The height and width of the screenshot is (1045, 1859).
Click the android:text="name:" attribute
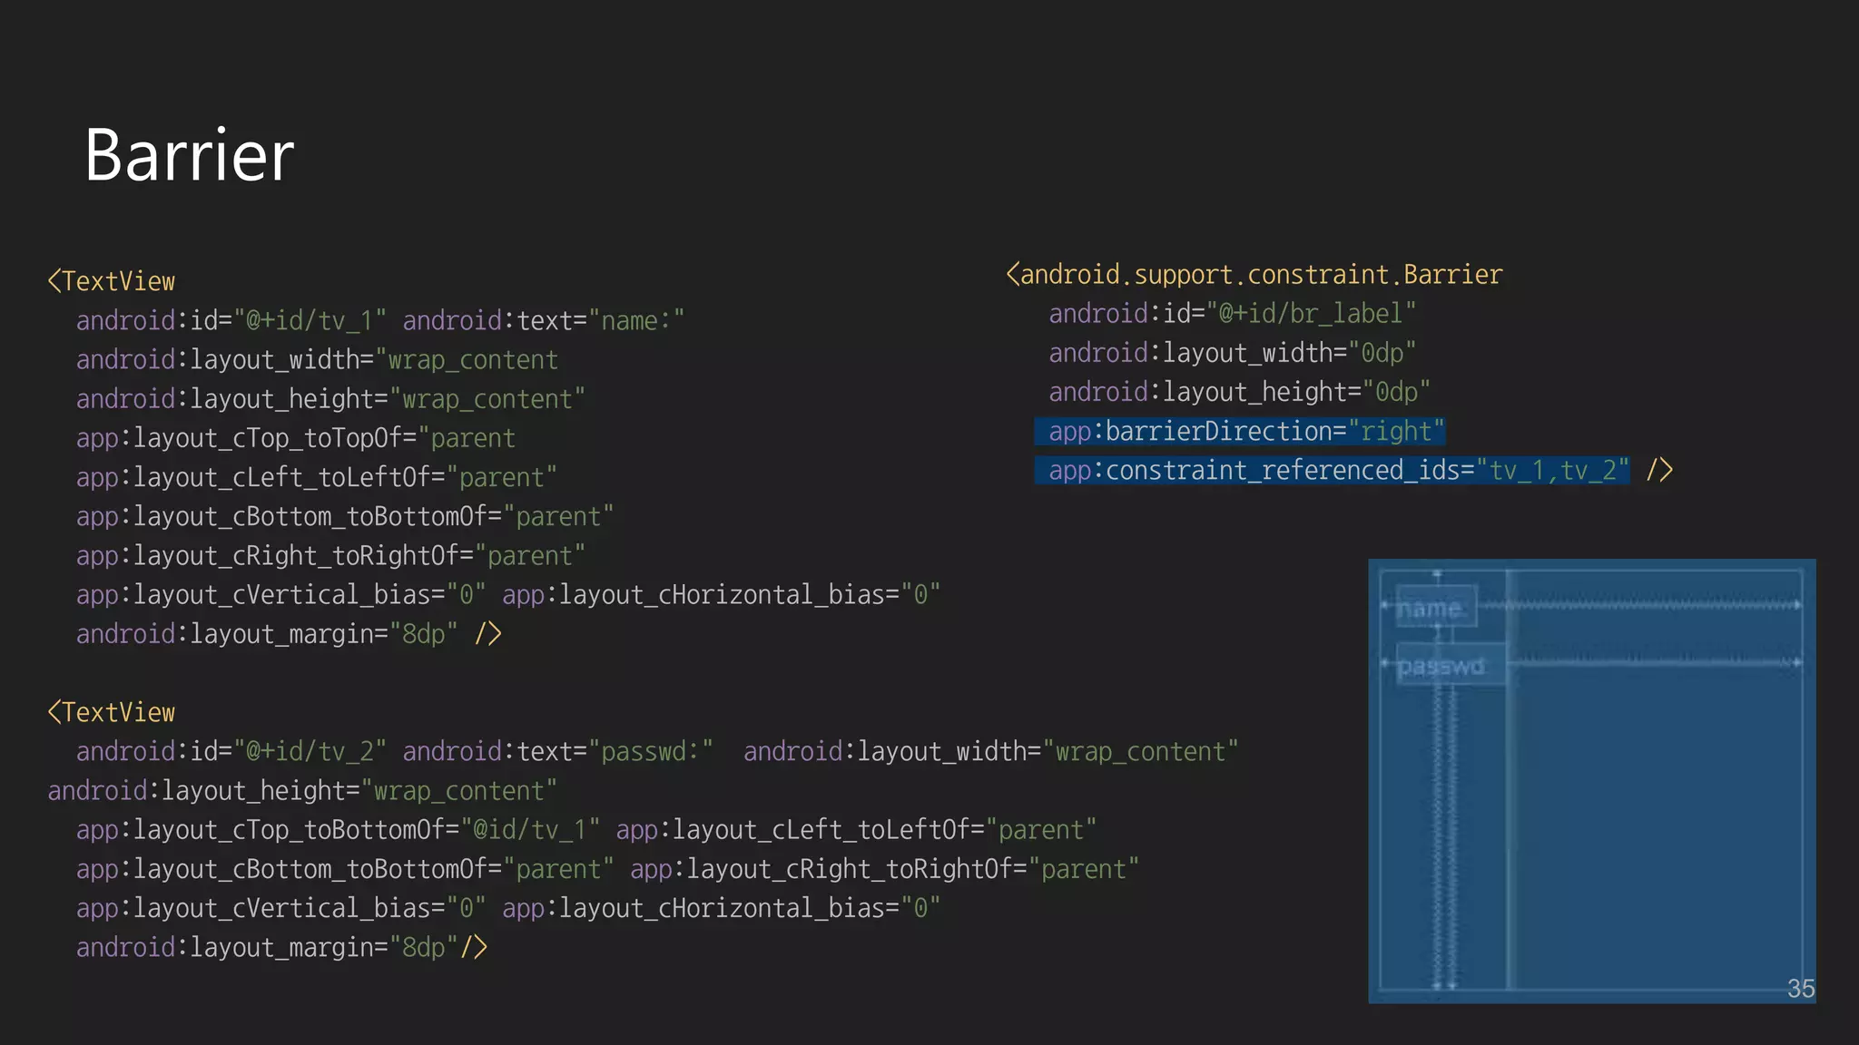(x=543, y=321)
